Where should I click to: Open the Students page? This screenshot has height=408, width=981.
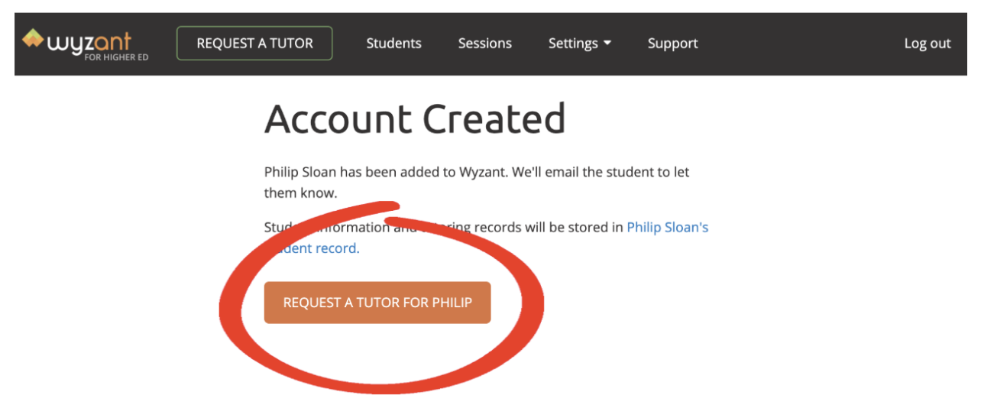pos(393,44)
